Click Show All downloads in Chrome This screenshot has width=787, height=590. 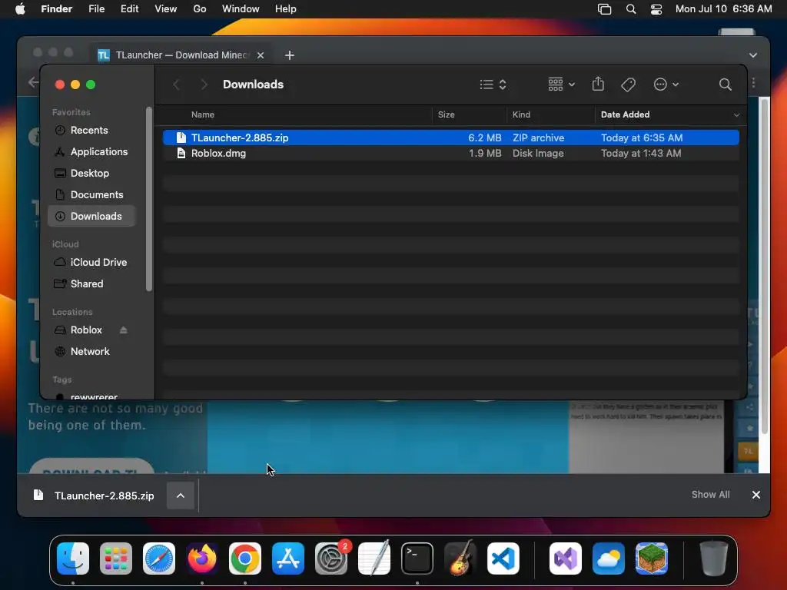click(710, 495)
